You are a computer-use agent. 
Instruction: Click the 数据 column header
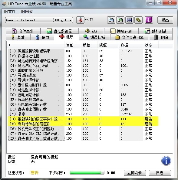(x=131, y=45)
